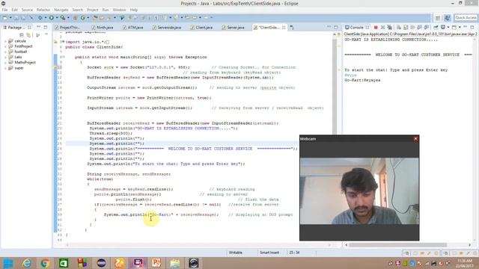479x269 pixels.
Task: Click the Smart Insert status entry
Action: pos(269,253)
